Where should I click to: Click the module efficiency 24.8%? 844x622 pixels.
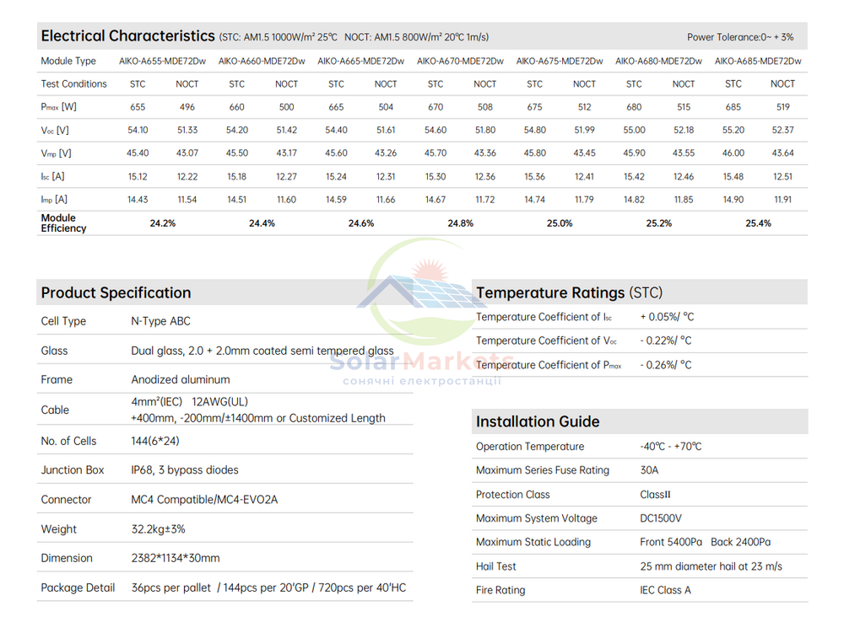(461, 223)
